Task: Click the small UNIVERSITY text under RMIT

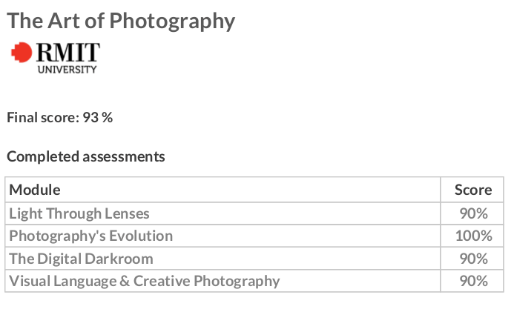Action: (x=67, y=69)
